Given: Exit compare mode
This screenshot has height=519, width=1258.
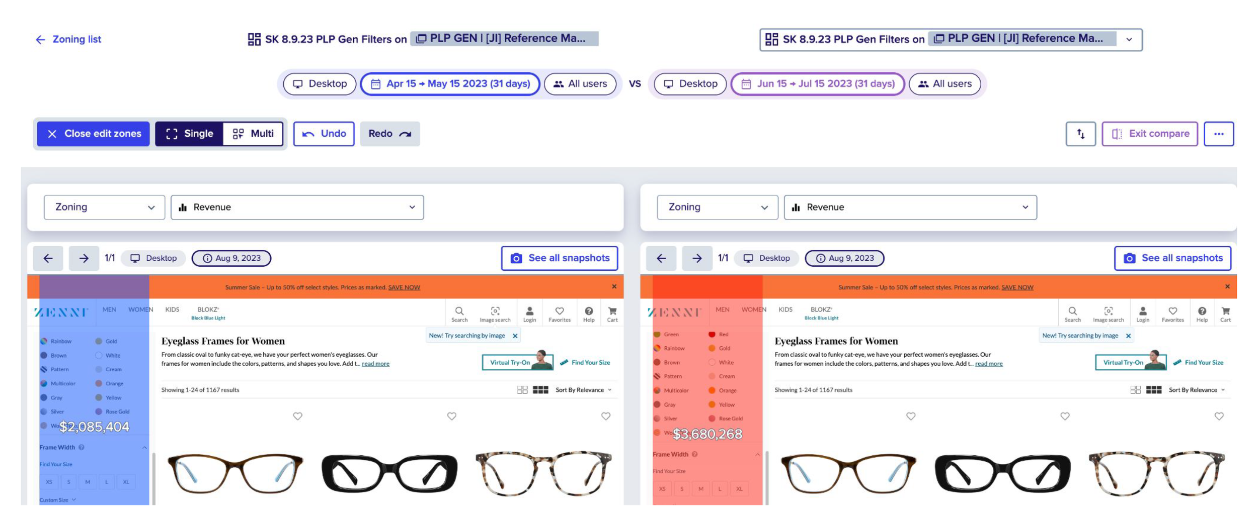Looking at the screenshot, I should click(1149, 134).
